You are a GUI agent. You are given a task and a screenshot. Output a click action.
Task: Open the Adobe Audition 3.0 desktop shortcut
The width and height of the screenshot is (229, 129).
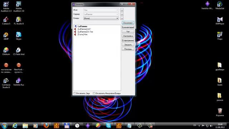(x=19, y=7)
